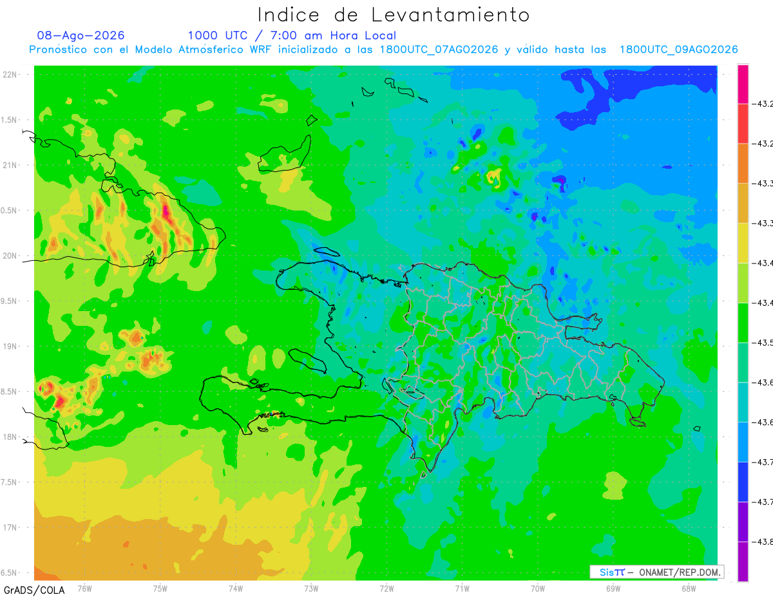Click the 18N latitude label
The height and width of the screenshot is (597, 773).
click(x=10, y=437)
